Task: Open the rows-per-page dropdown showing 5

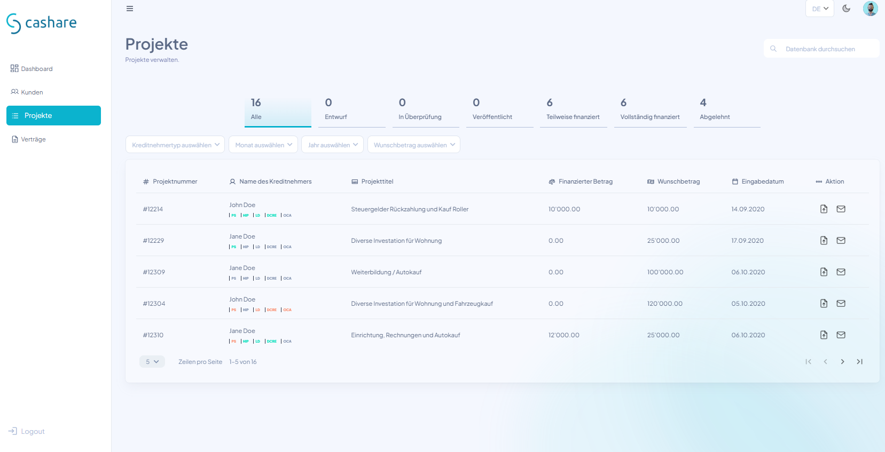Action: click(x=152, y=362)
